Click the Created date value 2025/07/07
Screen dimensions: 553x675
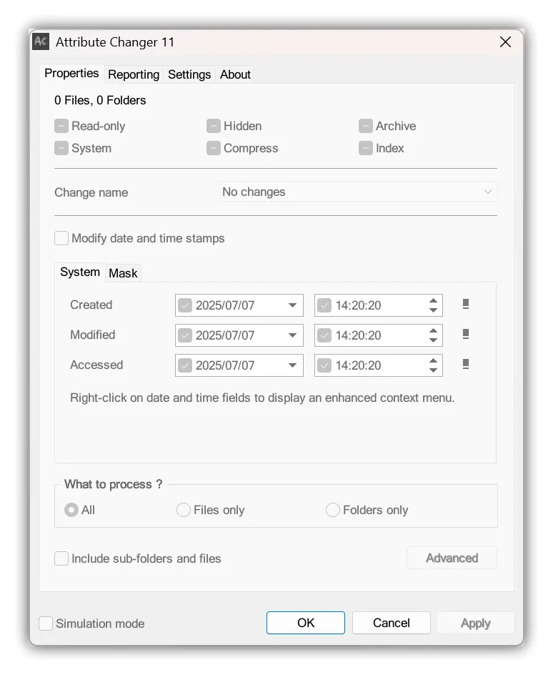point(225,305)
